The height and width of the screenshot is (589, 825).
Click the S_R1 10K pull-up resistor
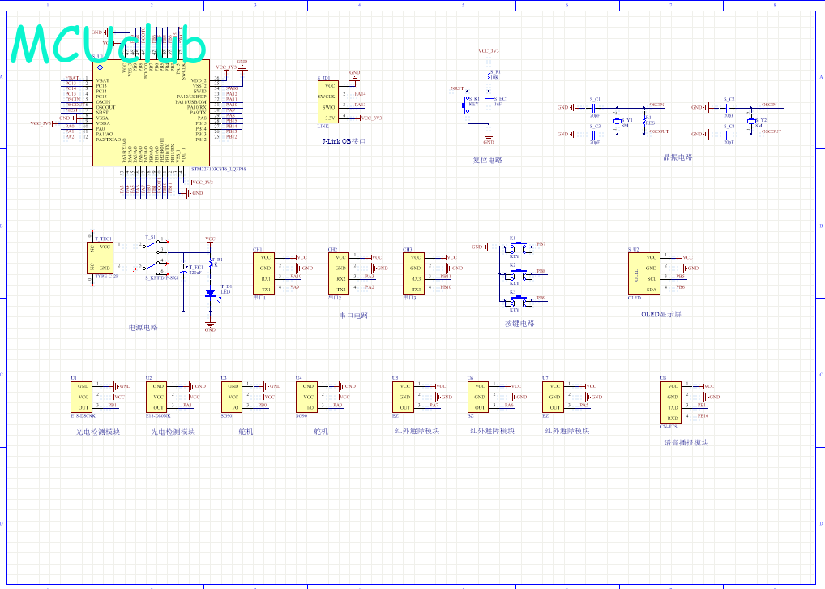click(489, 76)
